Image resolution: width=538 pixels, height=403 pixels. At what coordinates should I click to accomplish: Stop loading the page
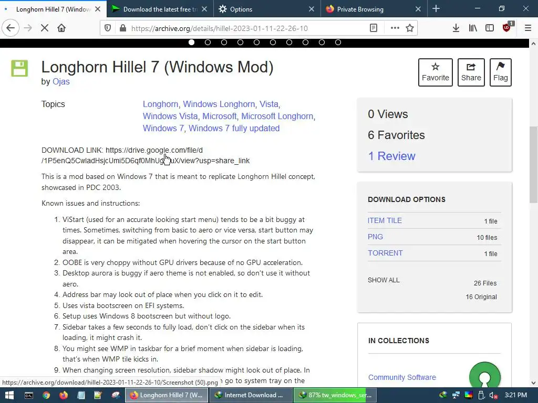point(45,28)
